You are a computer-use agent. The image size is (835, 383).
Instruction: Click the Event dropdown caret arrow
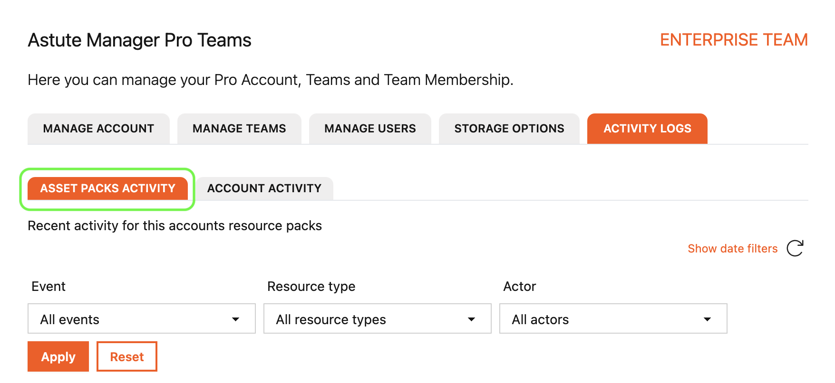tap(235, 319)
